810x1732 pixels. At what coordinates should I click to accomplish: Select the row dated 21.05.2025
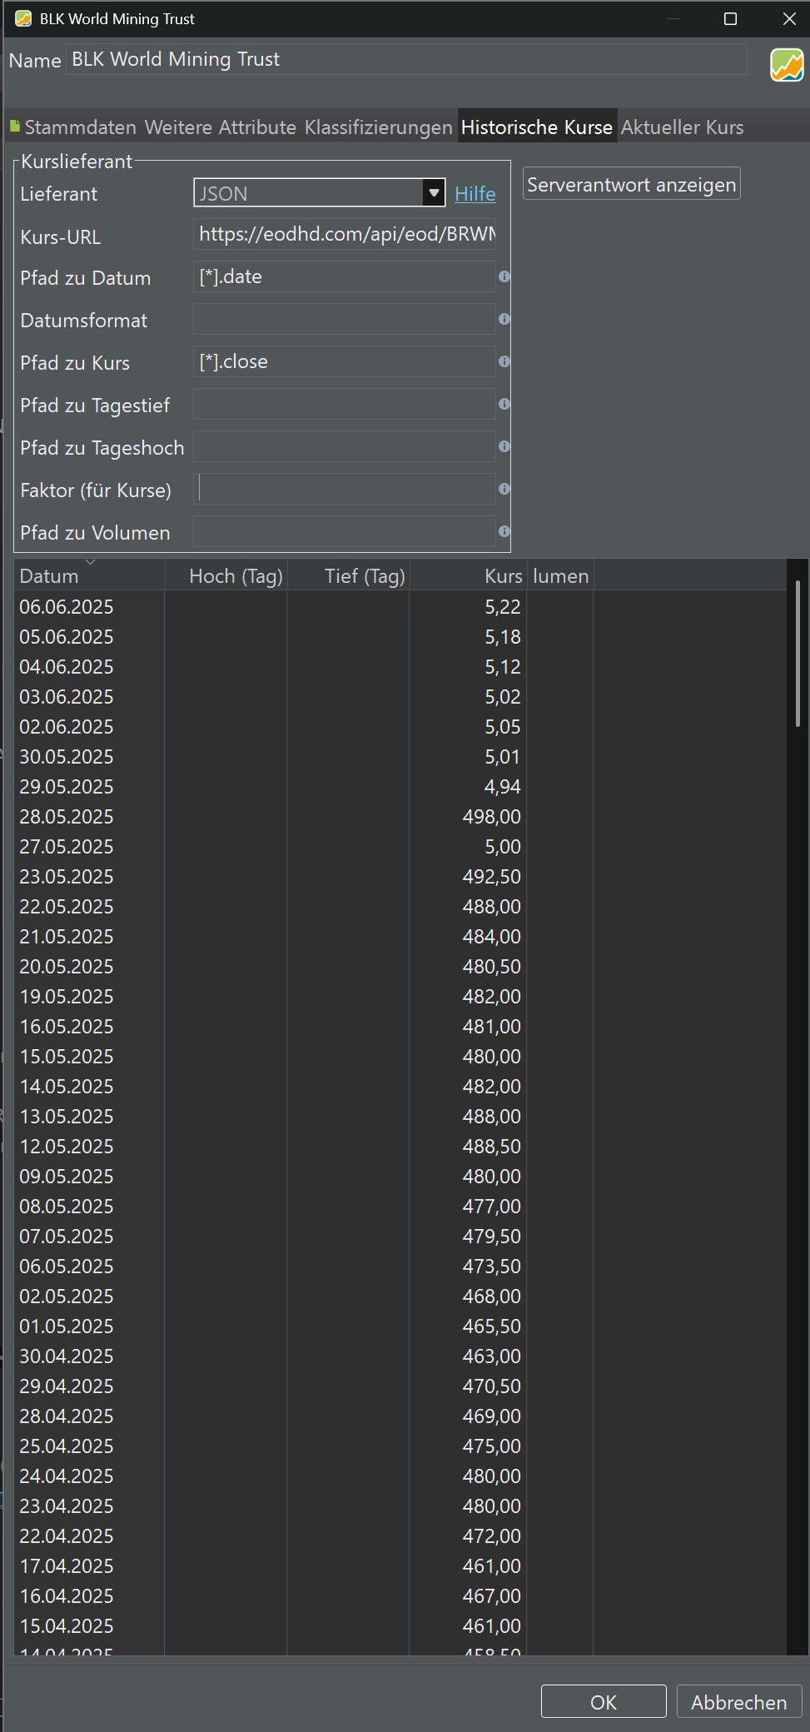click(400, 937)
